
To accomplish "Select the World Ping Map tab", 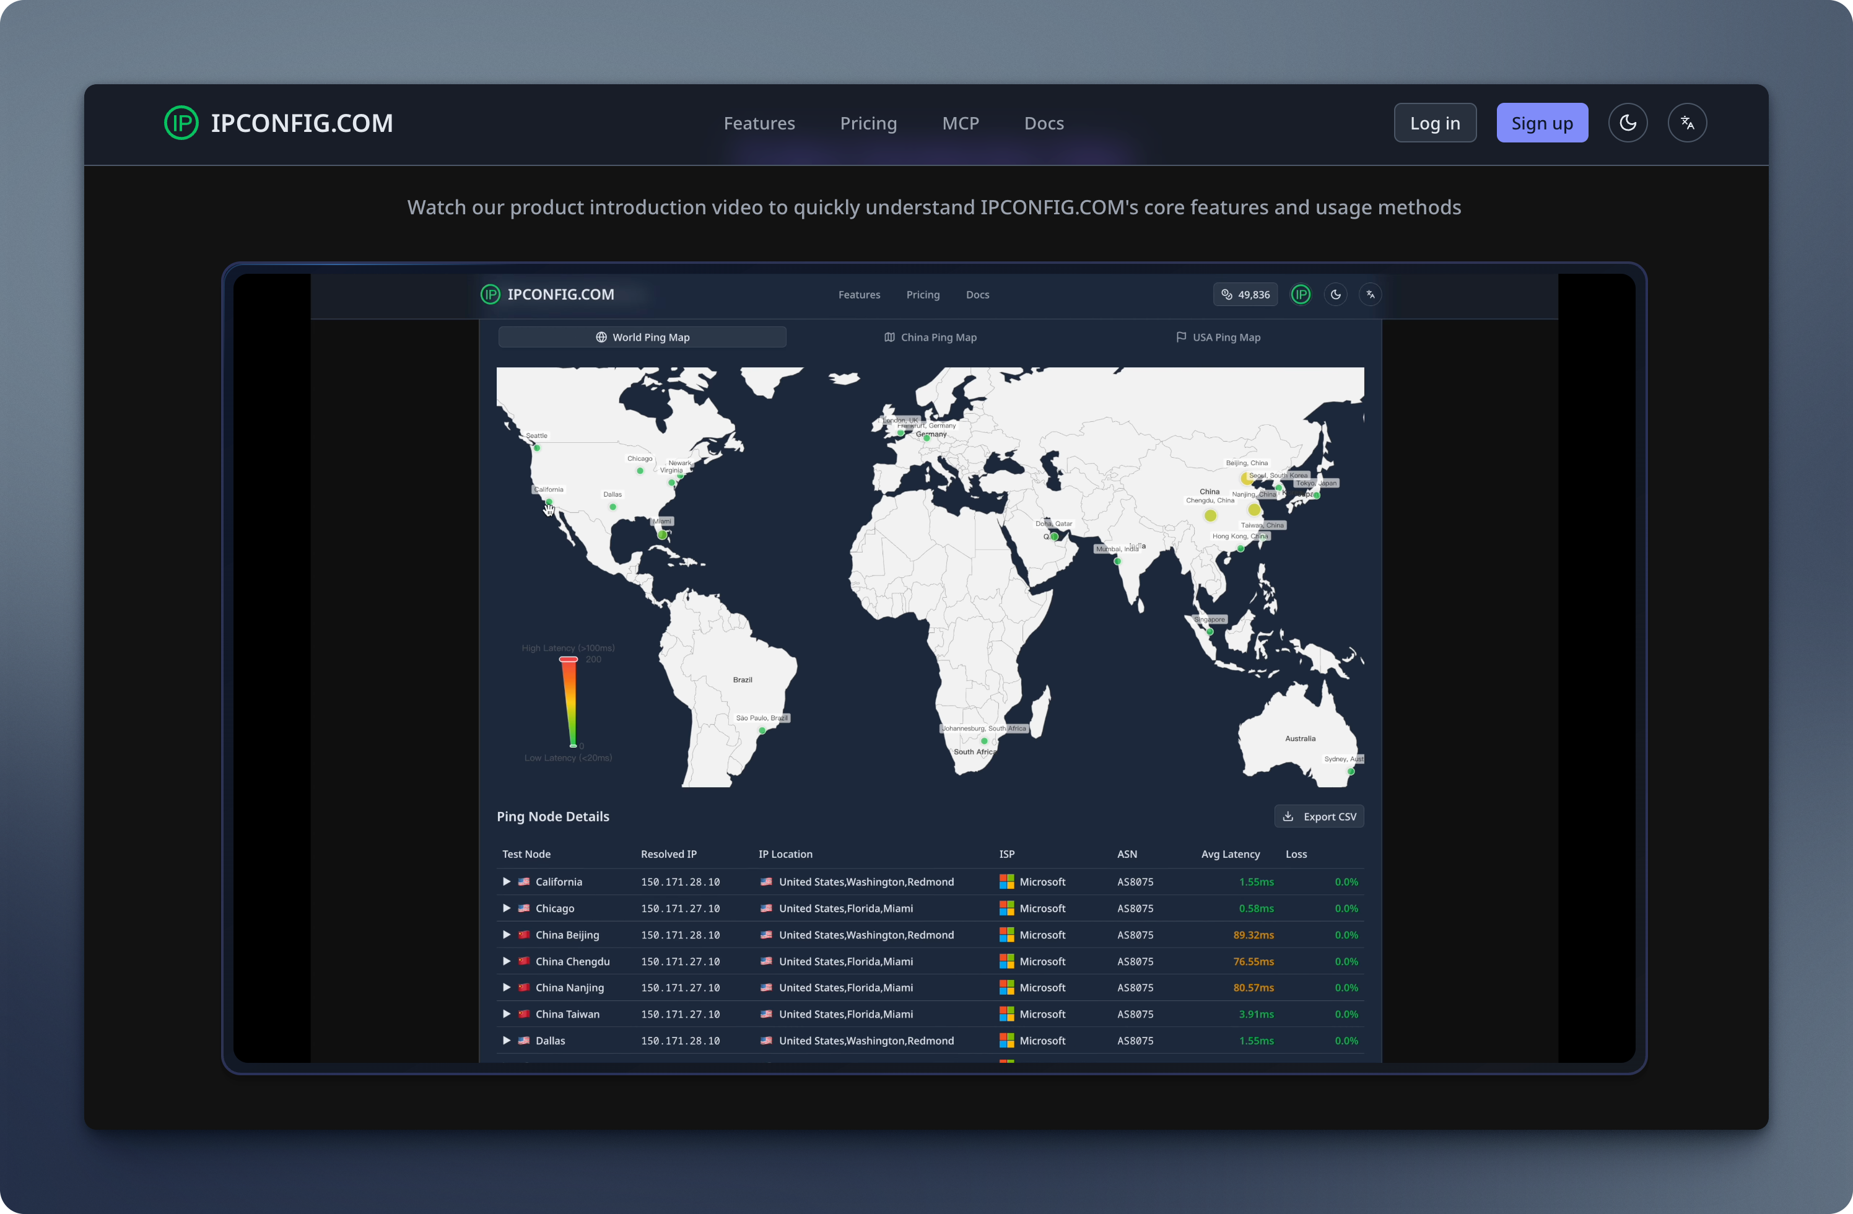I will [642, 337].
